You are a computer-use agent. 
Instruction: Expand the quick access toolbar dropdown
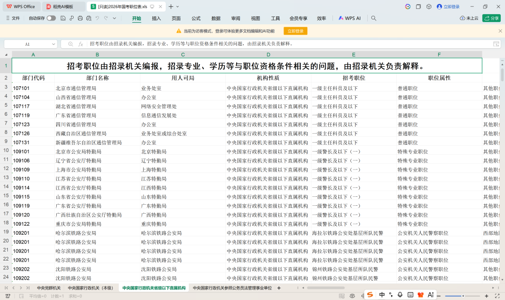tap(115, 18)
